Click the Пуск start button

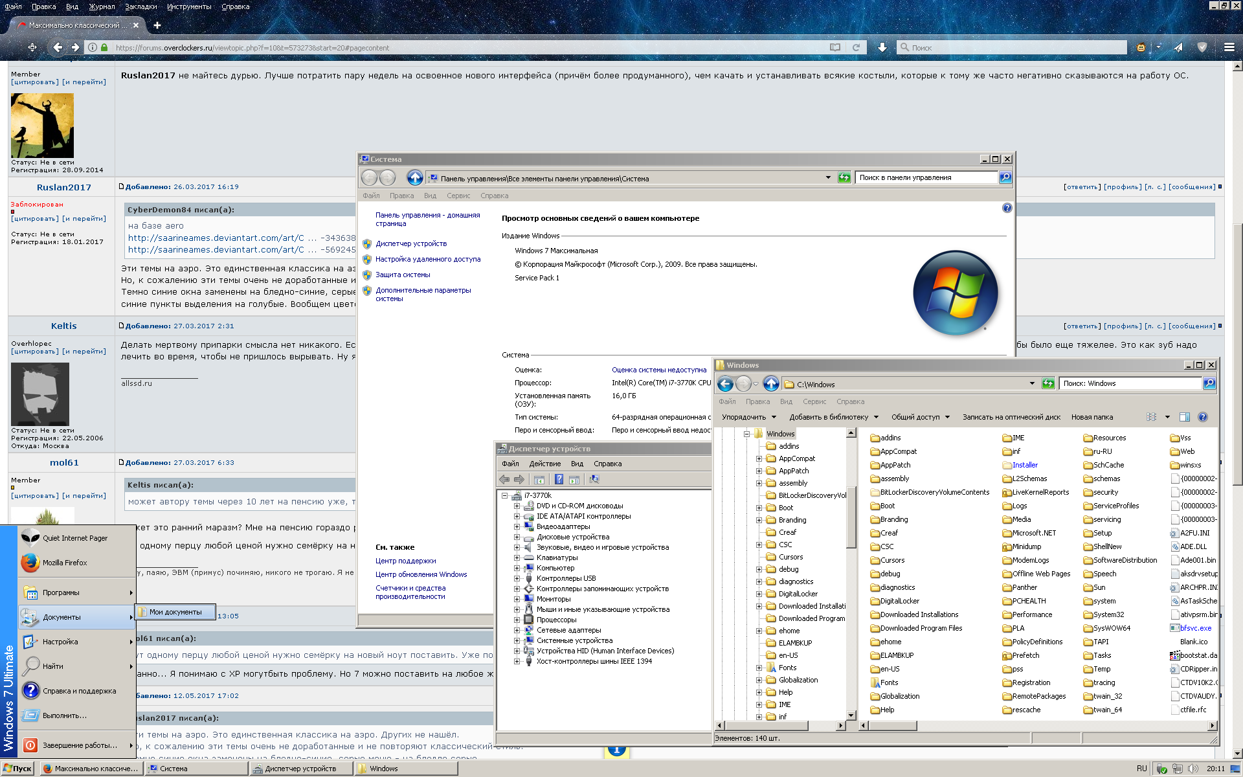[x=17, y=769]
